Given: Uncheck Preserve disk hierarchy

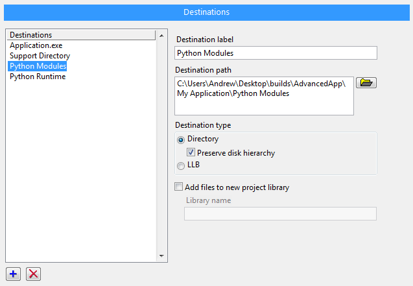Looking at the screenshot, I should 191,152.
